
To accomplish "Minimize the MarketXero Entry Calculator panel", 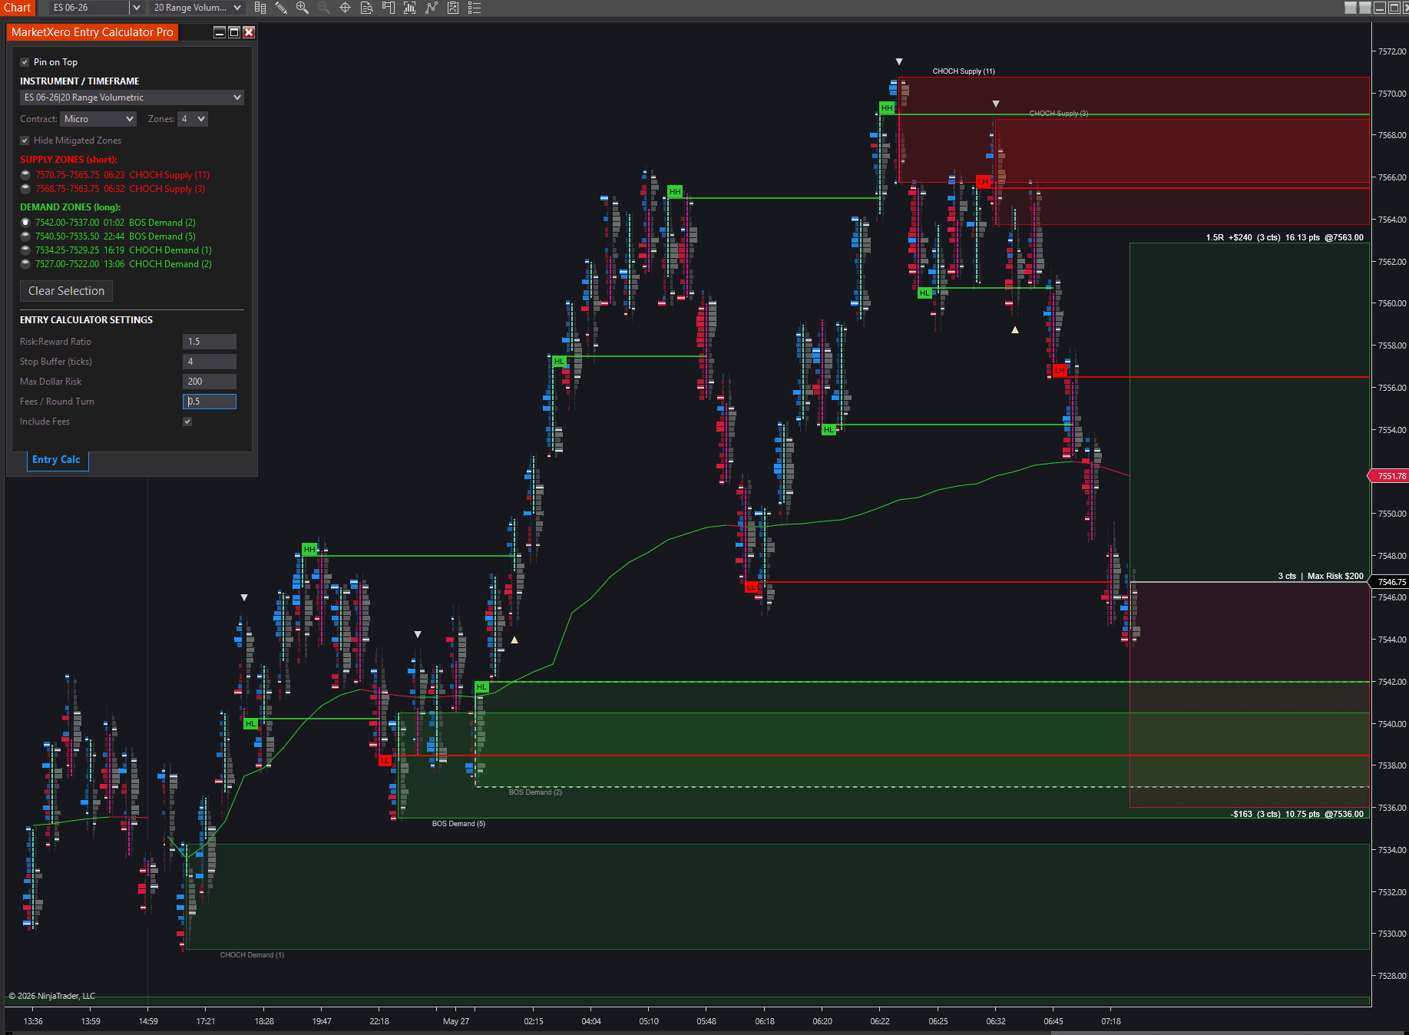I will (x=220, y=32).
